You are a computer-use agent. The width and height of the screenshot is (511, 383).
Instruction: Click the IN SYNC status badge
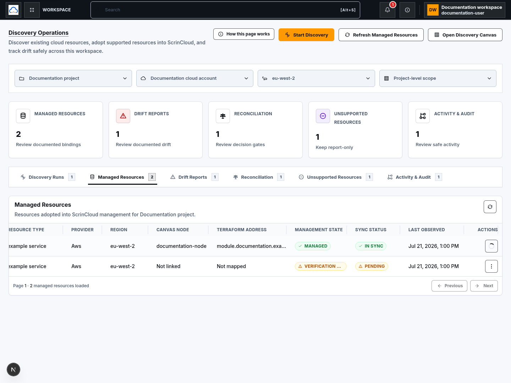[x=371, y=246]
